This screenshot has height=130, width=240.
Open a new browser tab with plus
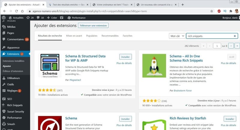[x=183, y=5]
